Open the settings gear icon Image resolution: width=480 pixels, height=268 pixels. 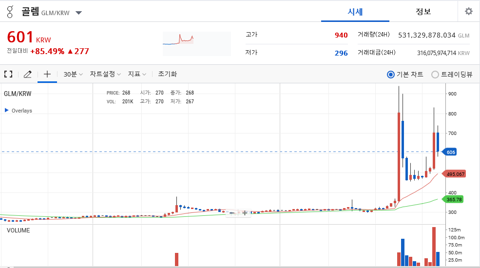point(469,11)
